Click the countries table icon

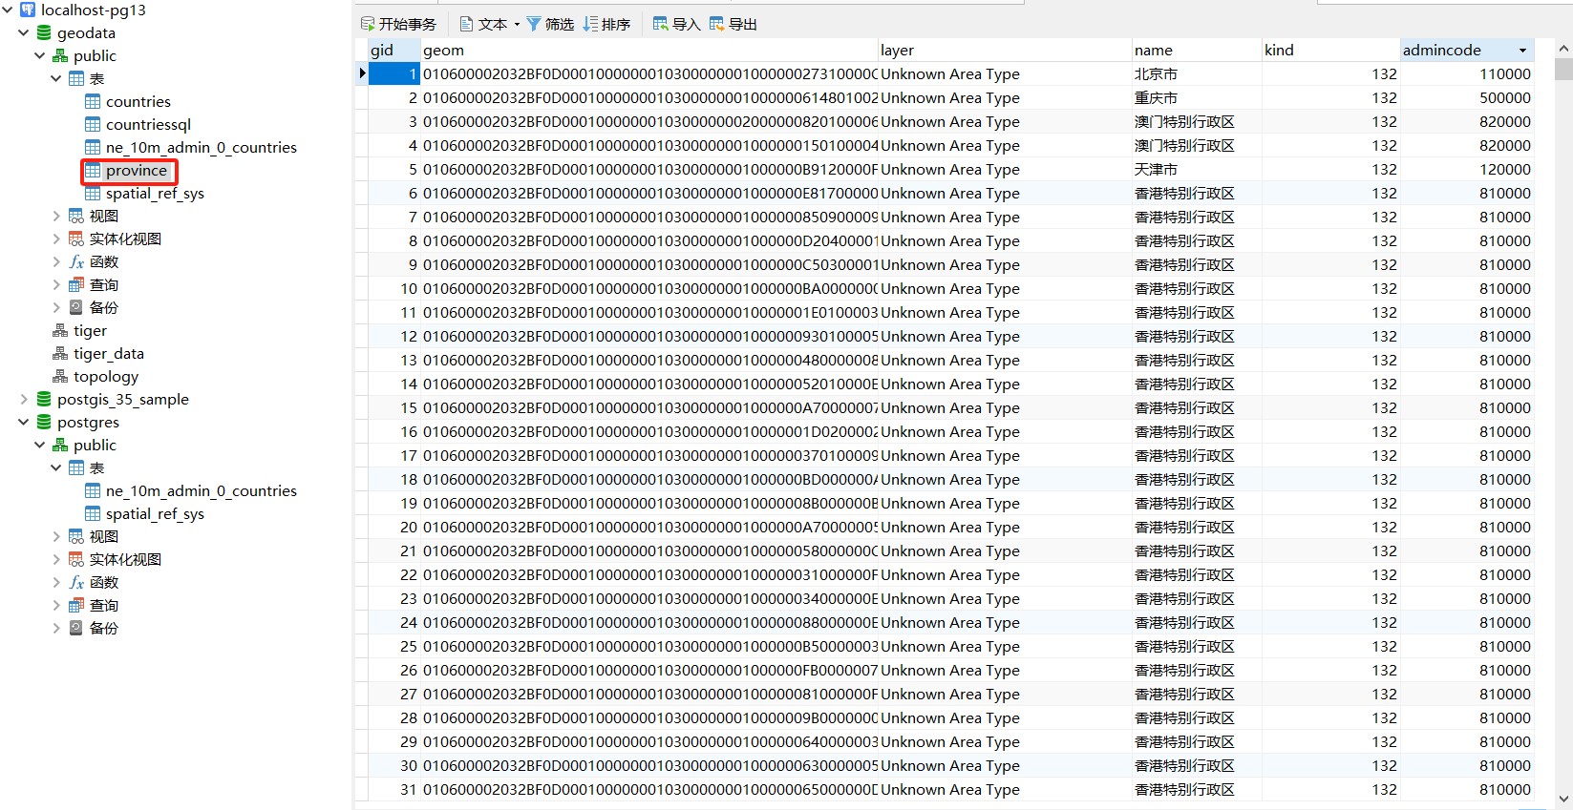[x=93, y=101]
